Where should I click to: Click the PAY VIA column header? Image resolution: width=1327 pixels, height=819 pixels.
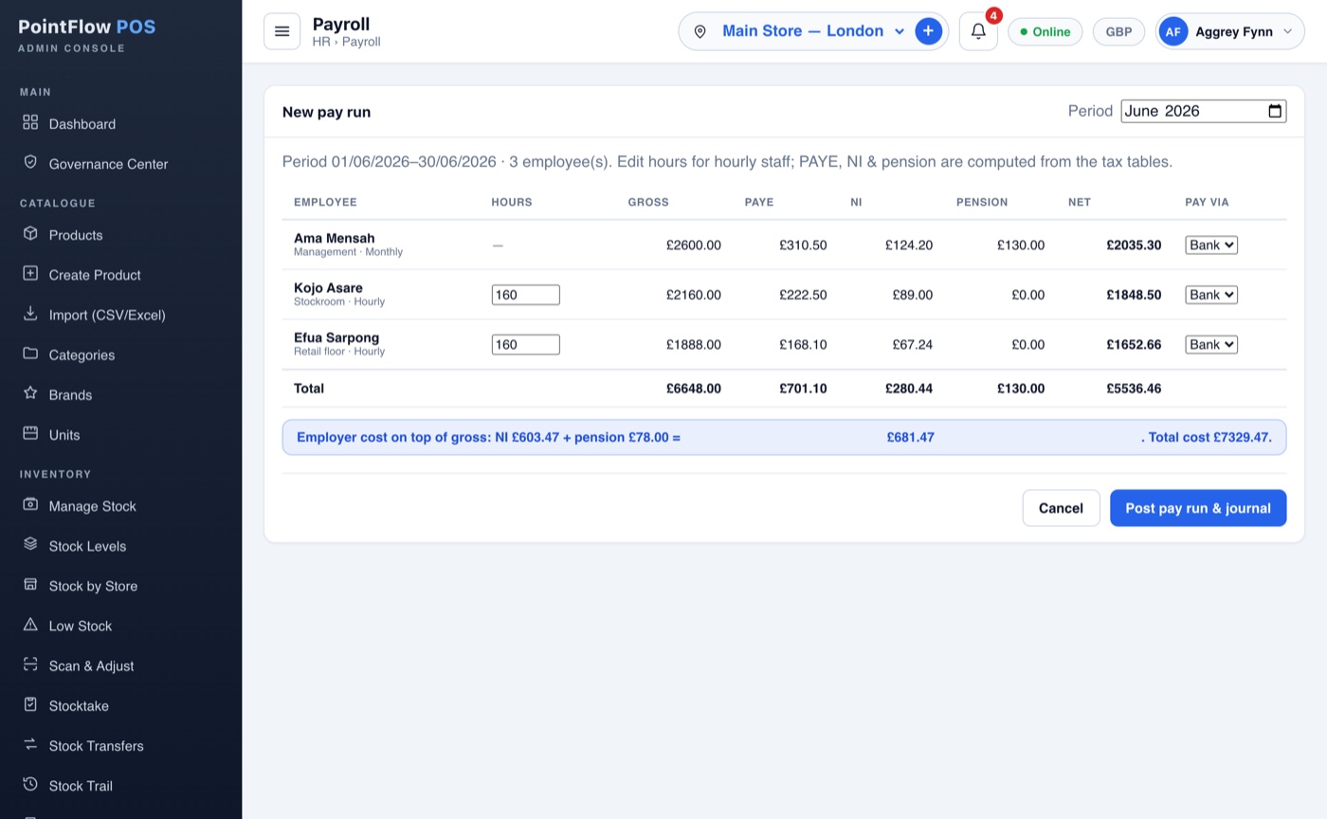click(1207, 202)
